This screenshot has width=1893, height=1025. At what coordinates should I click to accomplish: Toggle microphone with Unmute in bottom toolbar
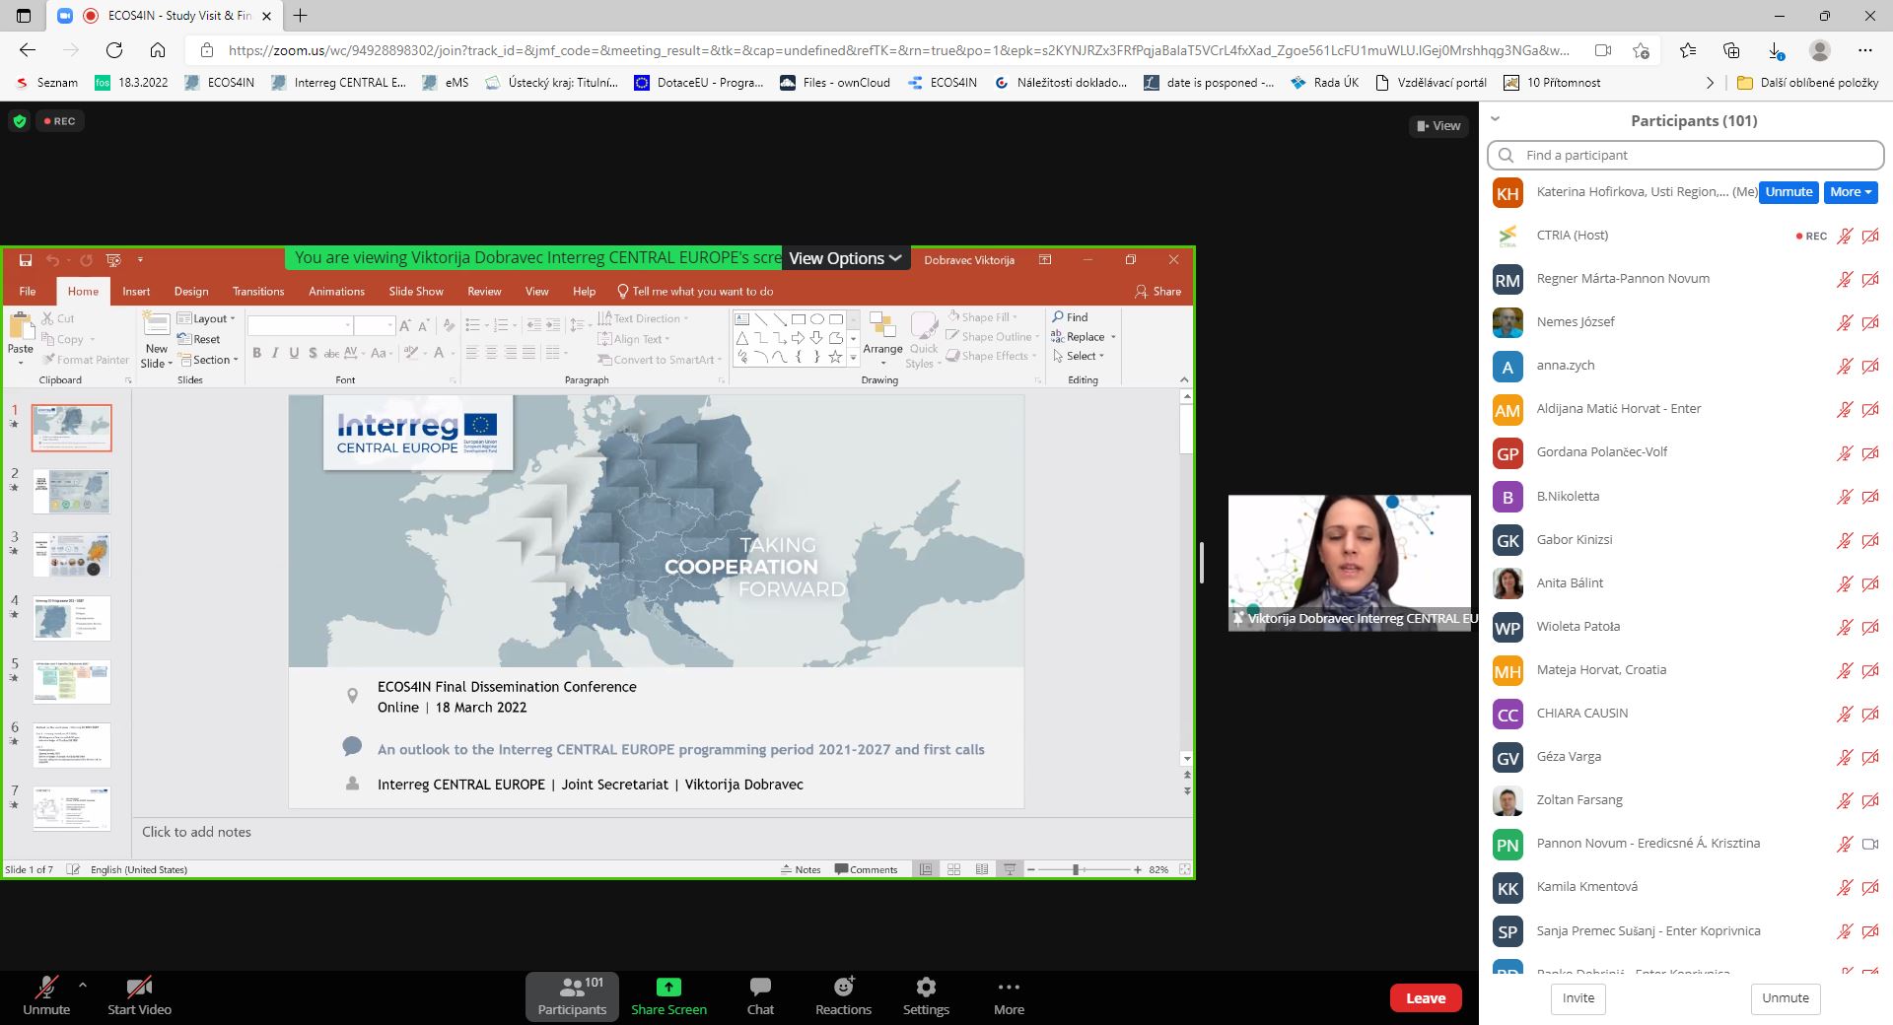[46, 995]
